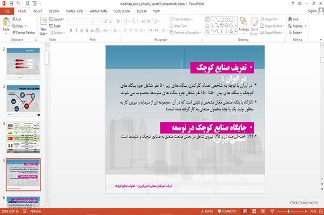Switch to the INSERT tab
Viewport: 324px width, 215px height.
click(x=38, y=11)
